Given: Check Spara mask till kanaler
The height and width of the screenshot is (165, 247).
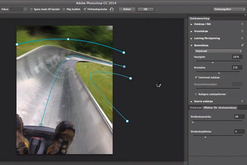Looking at the screenshot, I should pos(31,9).
